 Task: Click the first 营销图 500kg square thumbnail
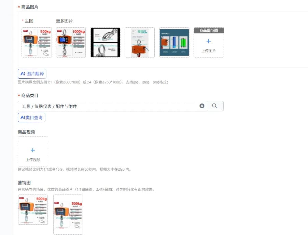(33, 209)
